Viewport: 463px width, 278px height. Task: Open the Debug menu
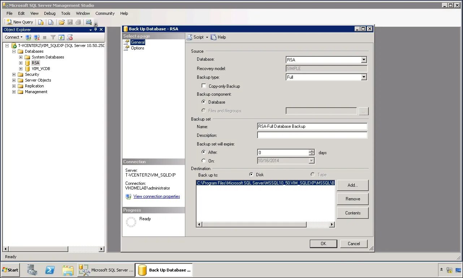click(x=50, y=13)
